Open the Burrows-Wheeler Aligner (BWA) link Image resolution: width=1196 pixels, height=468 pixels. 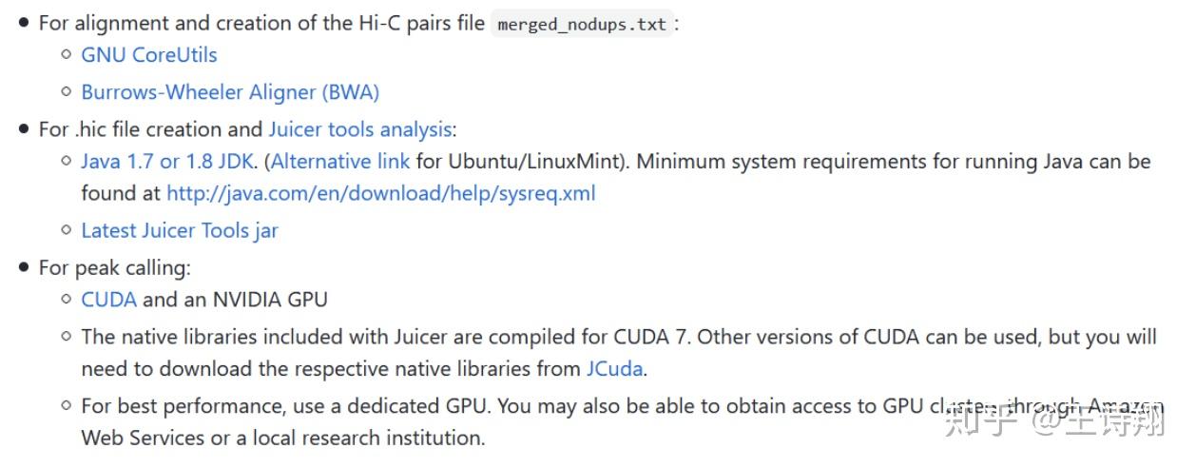(x=230, y=92)
